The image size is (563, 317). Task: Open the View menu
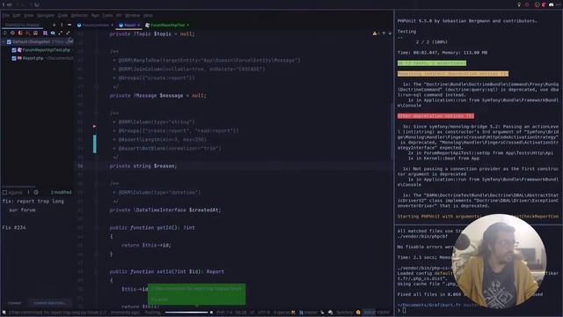coord(28,16)
